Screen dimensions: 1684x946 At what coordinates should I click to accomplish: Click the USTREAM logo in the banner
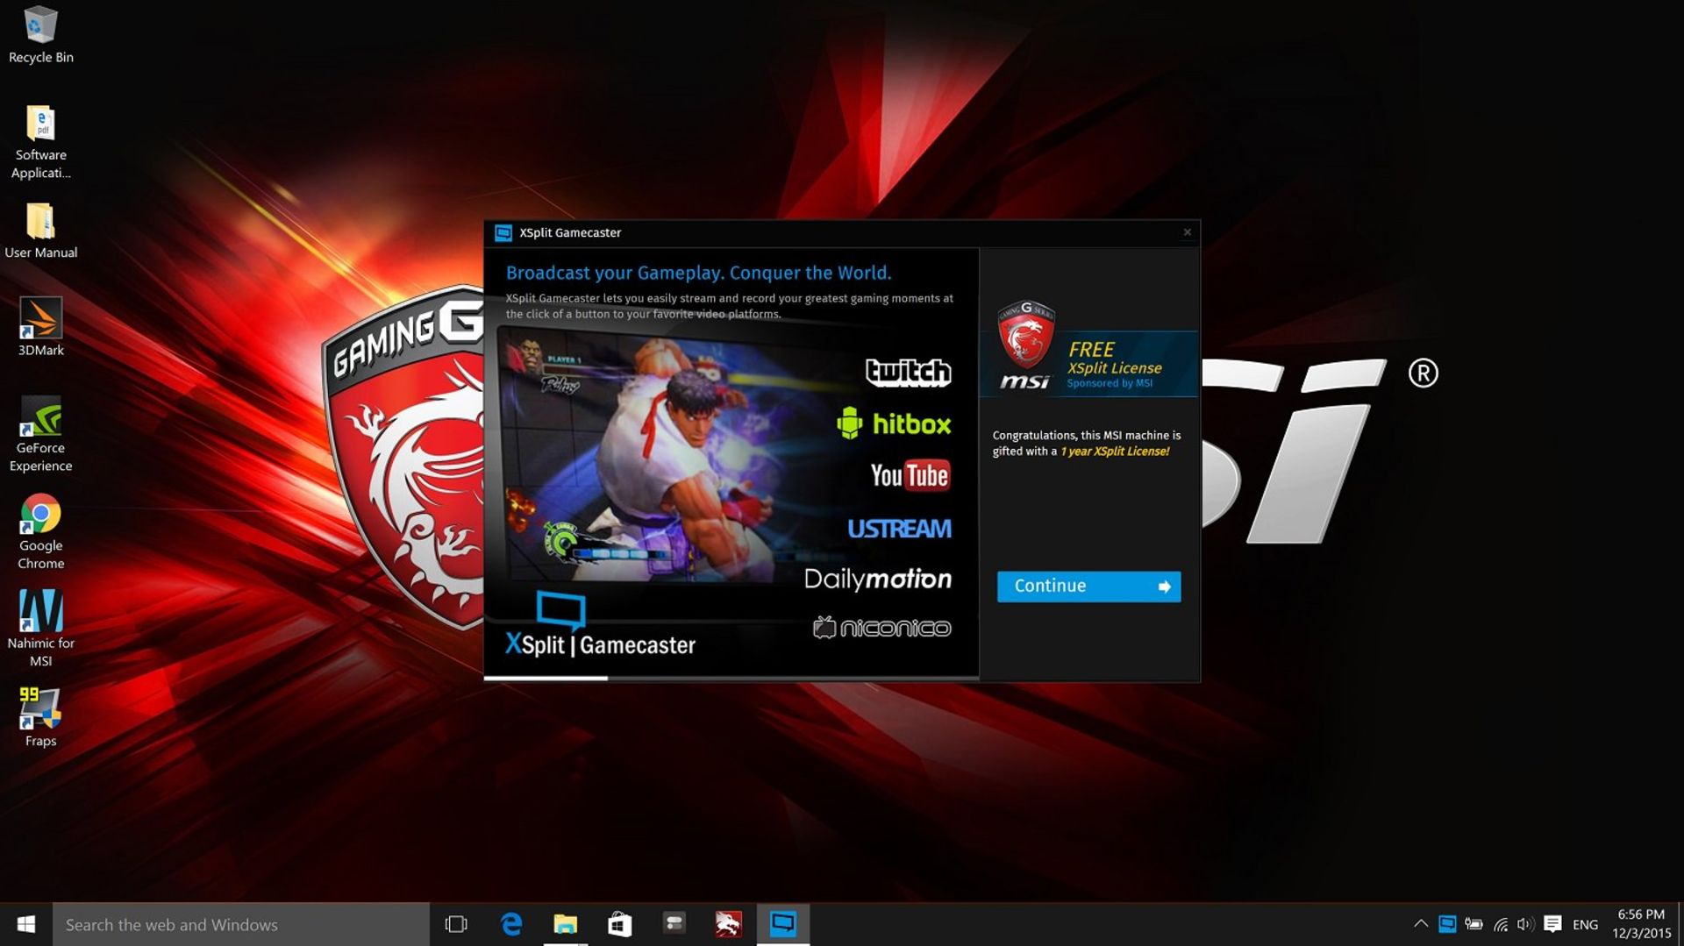coord(899,529)
